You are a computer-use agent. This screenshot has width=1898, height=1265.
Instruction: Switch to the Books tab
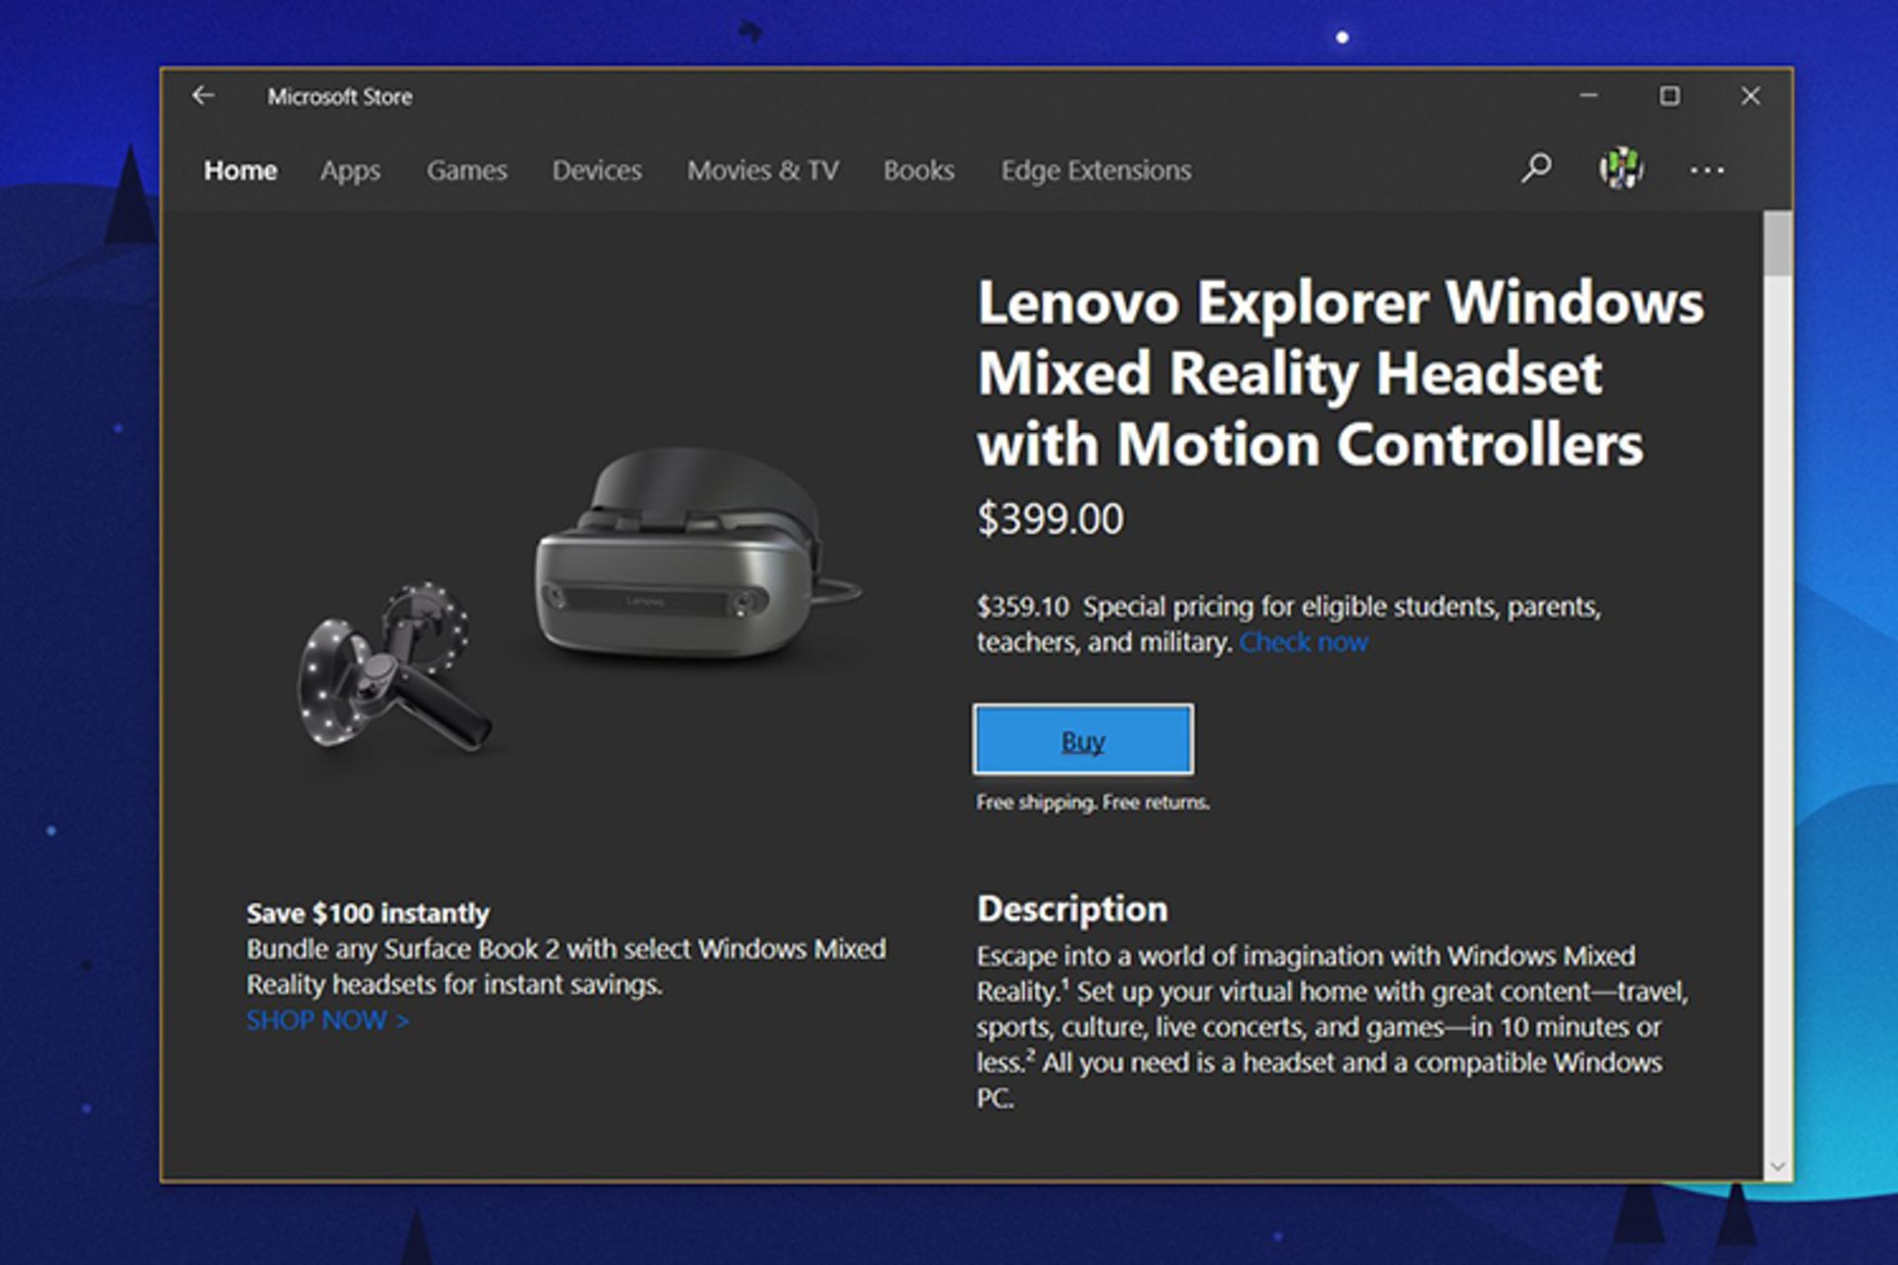[918, 170]
